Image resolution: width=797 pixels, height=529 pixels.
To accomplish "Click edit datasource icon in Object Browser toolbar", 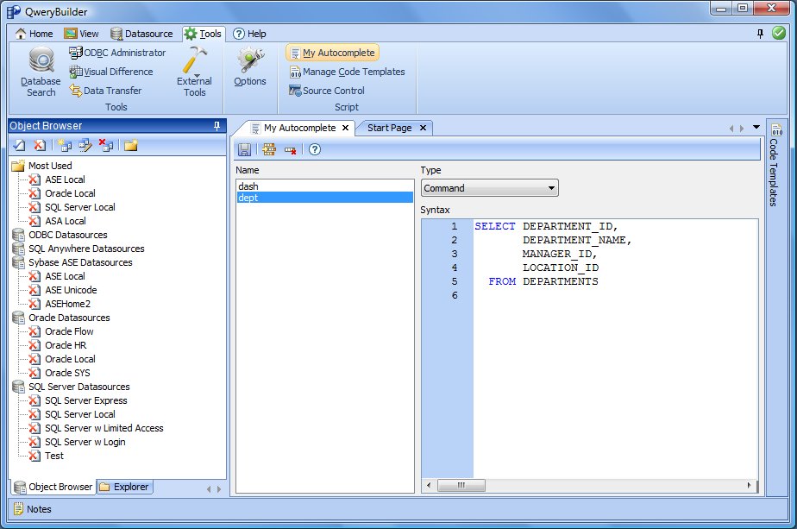I will (85, 146).
